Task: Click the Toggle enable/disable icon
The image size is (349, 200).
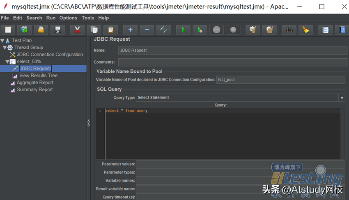Action: (163, 30)
